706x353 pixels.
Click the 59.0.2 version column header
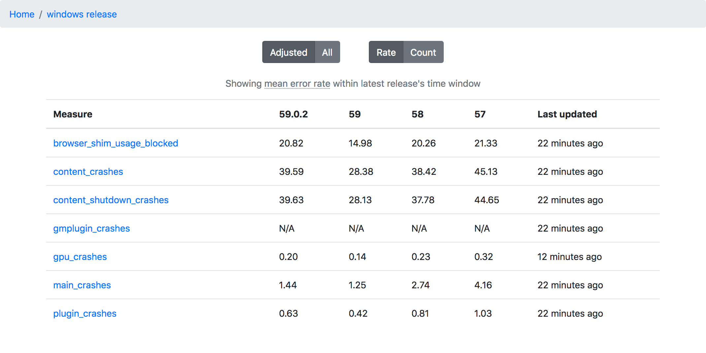pos(293,114)
